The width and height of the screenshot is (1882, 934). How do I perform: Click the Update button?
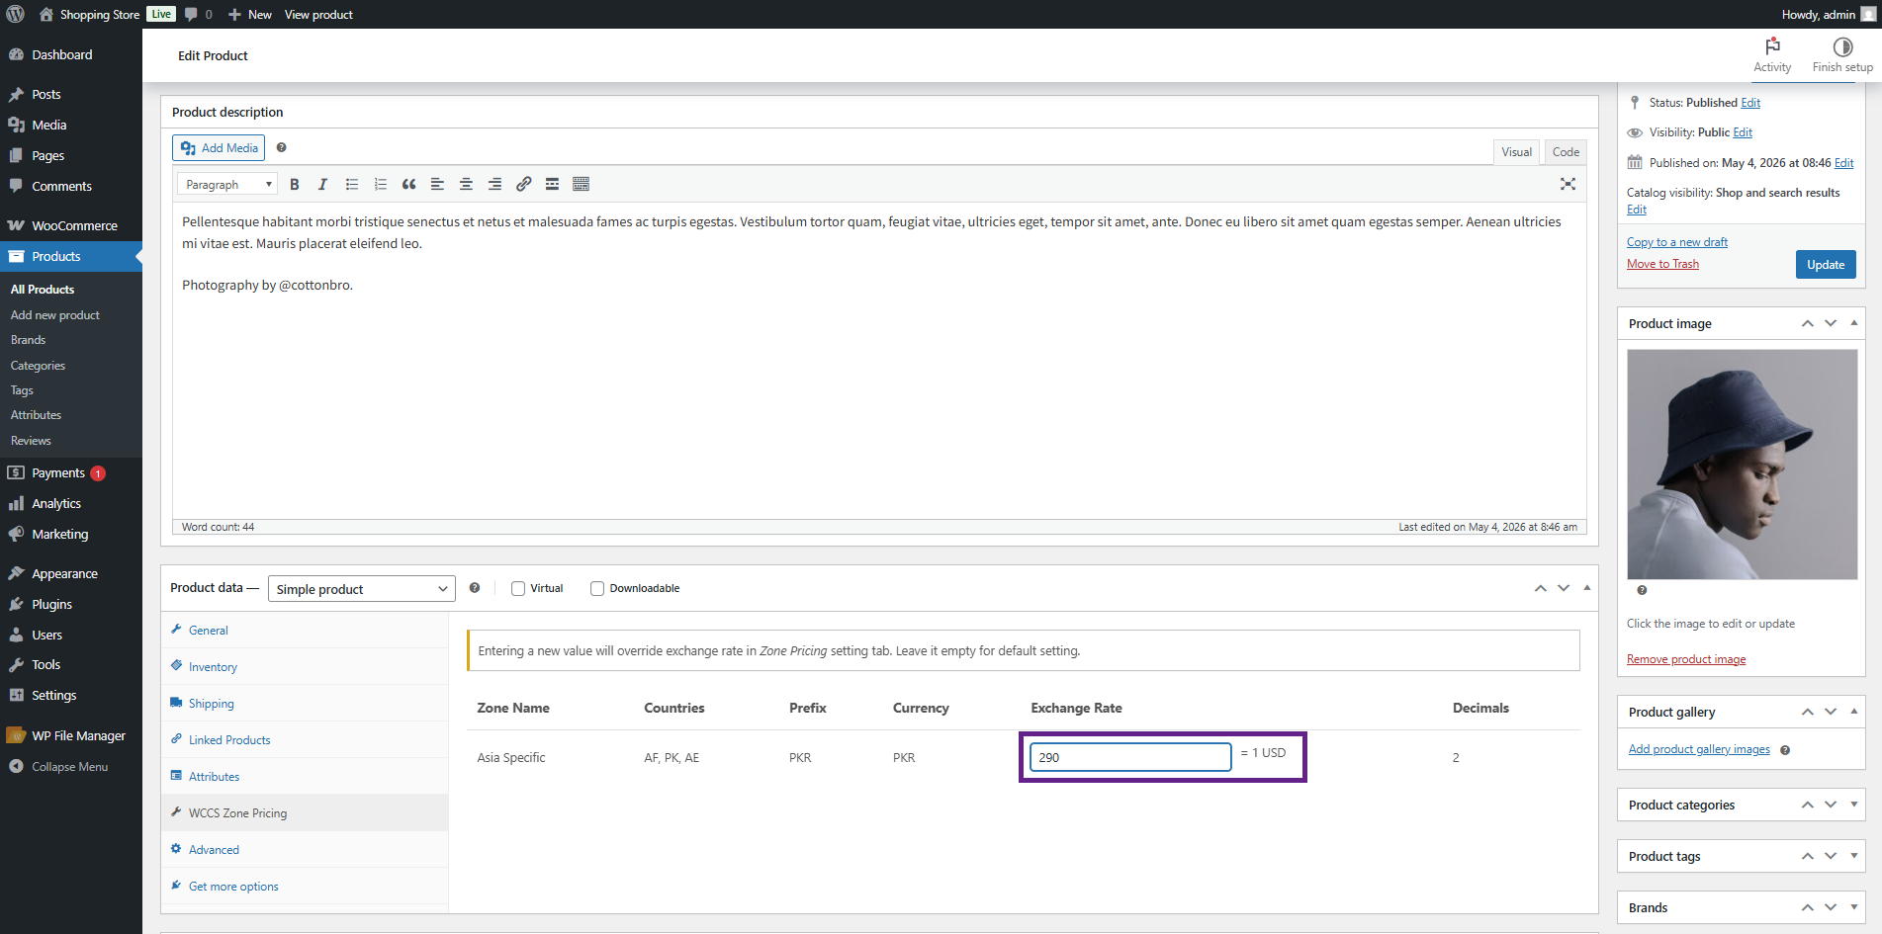[x=1826, y=264]
